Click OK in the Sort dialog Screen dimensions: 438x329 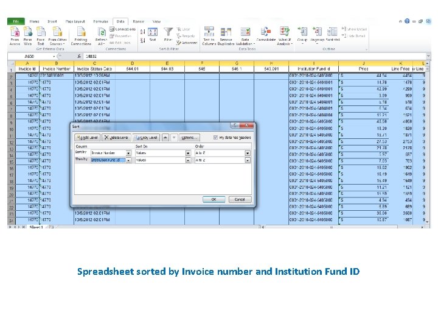[x=214, y=199]
